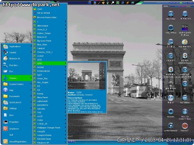194x145 pixels.
Task: Click the lightning bolt icon in top bar
Action: click(x=128, y=3)
